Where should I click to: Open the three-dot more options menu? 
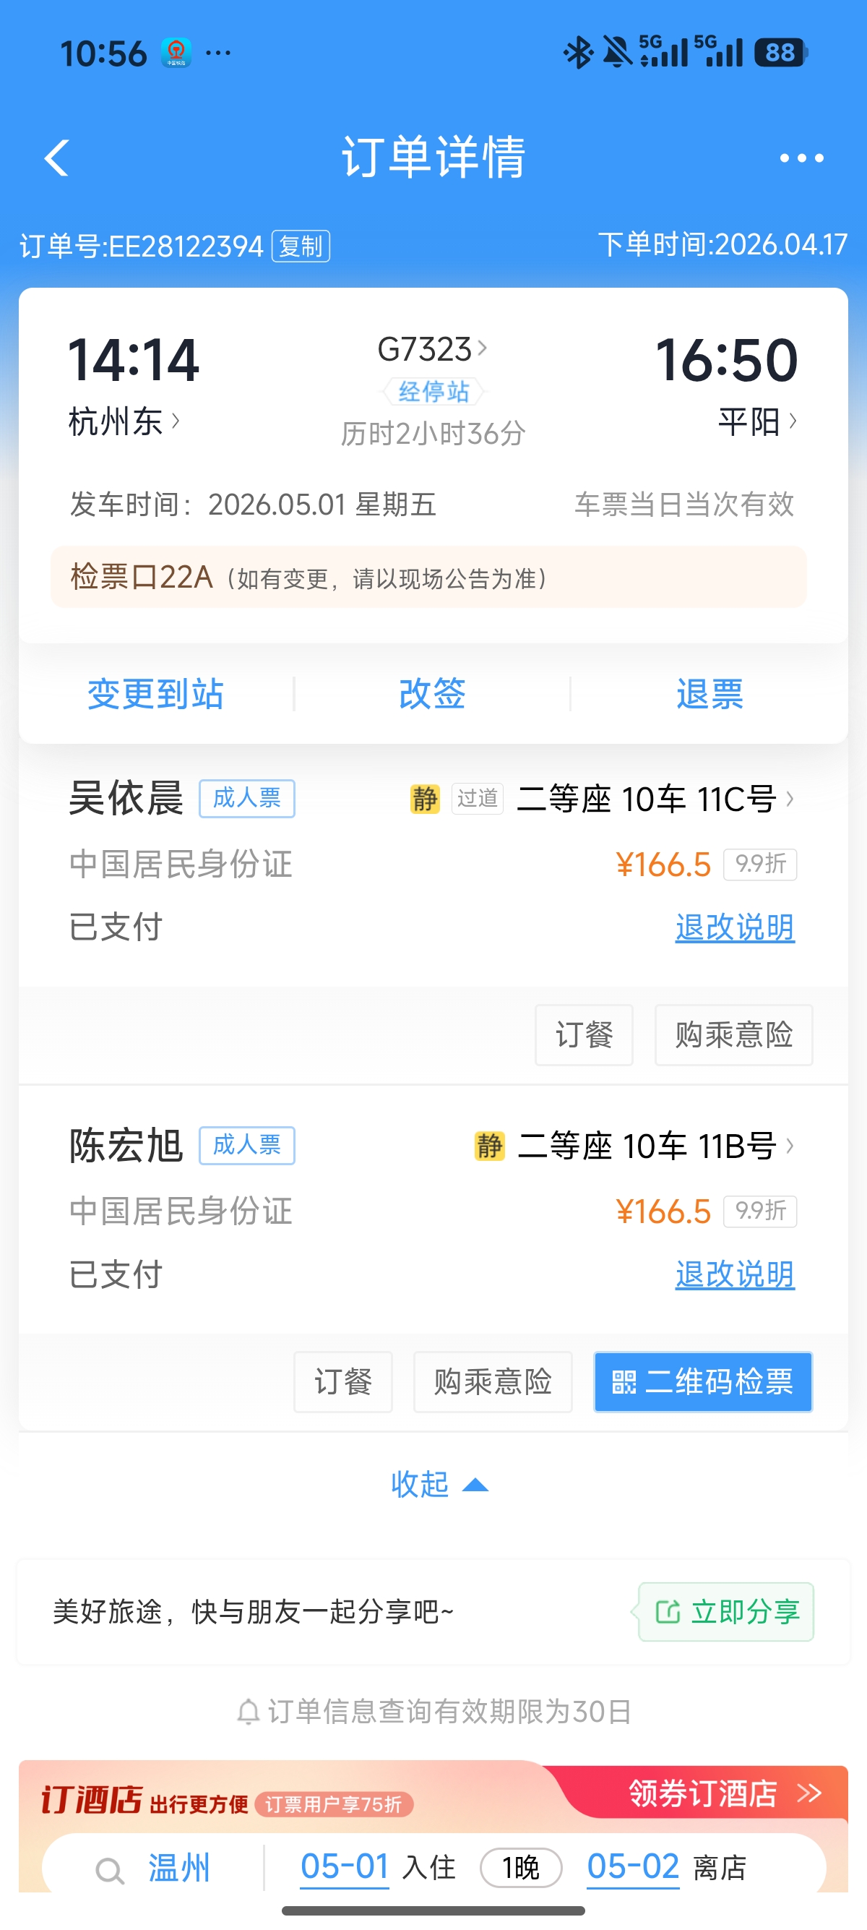pyautogui.click(x=801, y=158)
